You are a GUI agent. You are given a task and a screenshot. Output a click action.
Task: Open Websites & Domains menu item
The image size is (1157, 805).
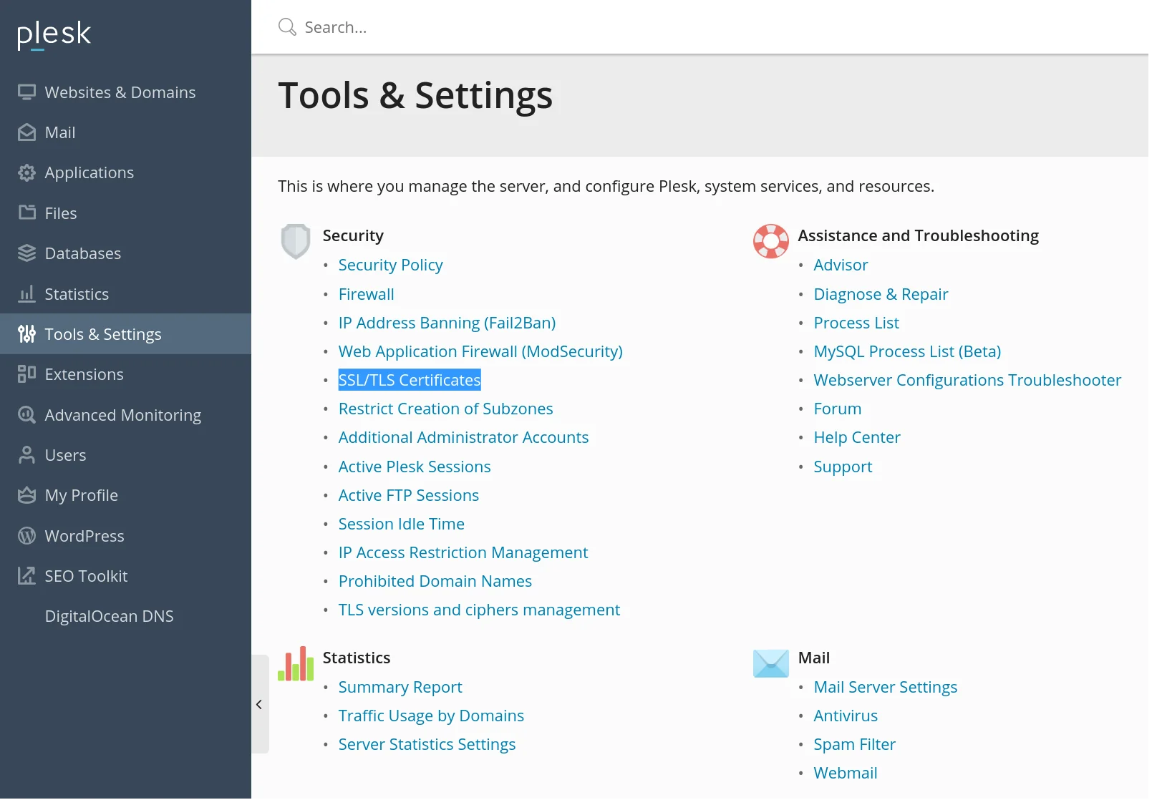coord(120,92)
